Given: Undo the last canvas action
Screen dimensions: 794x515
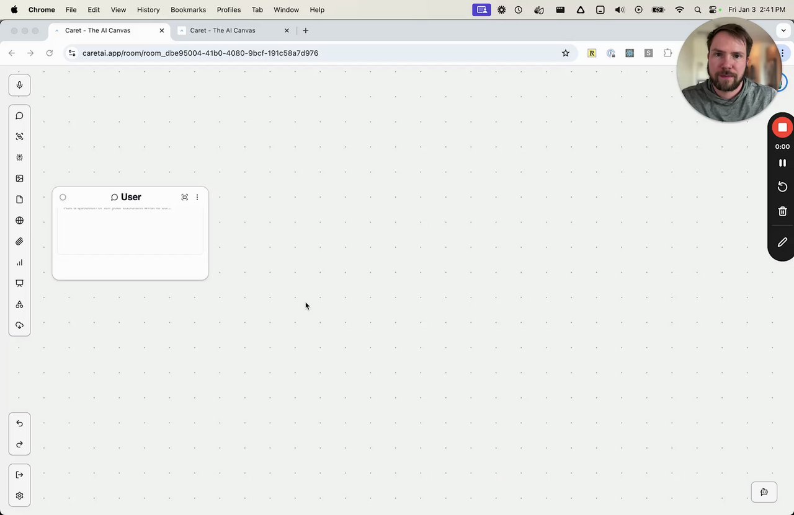Looking at the screenshot, I should point(19,423).
